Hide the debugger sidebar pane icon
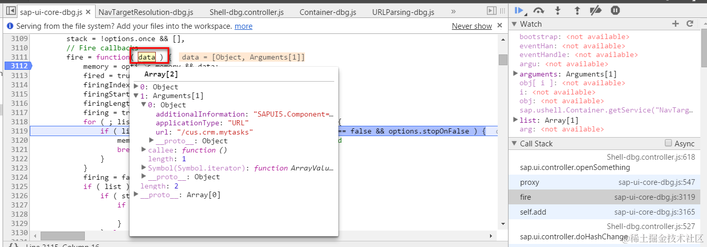The width and height of the screenshot is (707, 247). (491, 11)
